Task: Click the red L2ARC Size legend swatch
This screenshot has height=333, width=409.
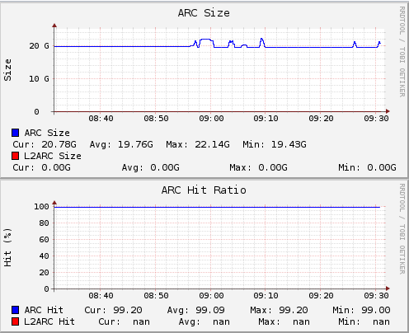Action: (x=16, y=156)
